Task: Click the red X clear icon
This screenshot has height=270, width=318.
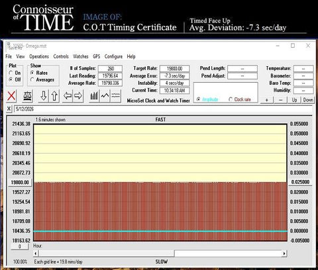Action: [x=11, y=96]
